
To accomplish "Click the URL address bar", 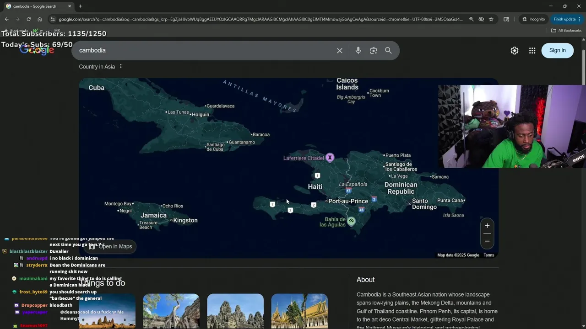I will (260, 19).
